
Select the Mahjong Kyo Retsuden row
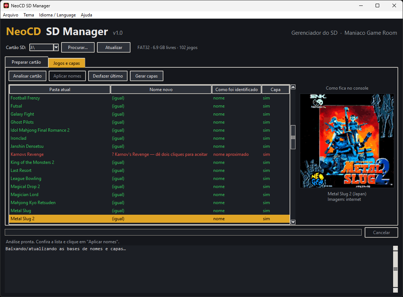(149, 203)
